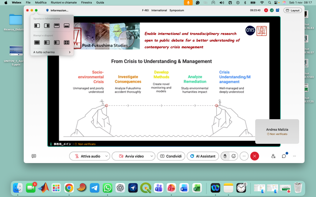The width and height of the screenshot is (316, 197).
Task: Launch MATLAB from the Dock
Action: click(x=43, y=188)
